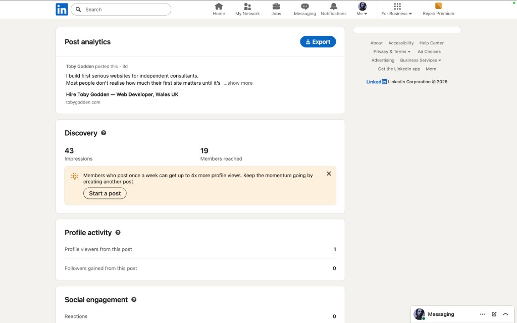Click the Start a post button
The image size is (517, 323).
click(x=105, y=193)
